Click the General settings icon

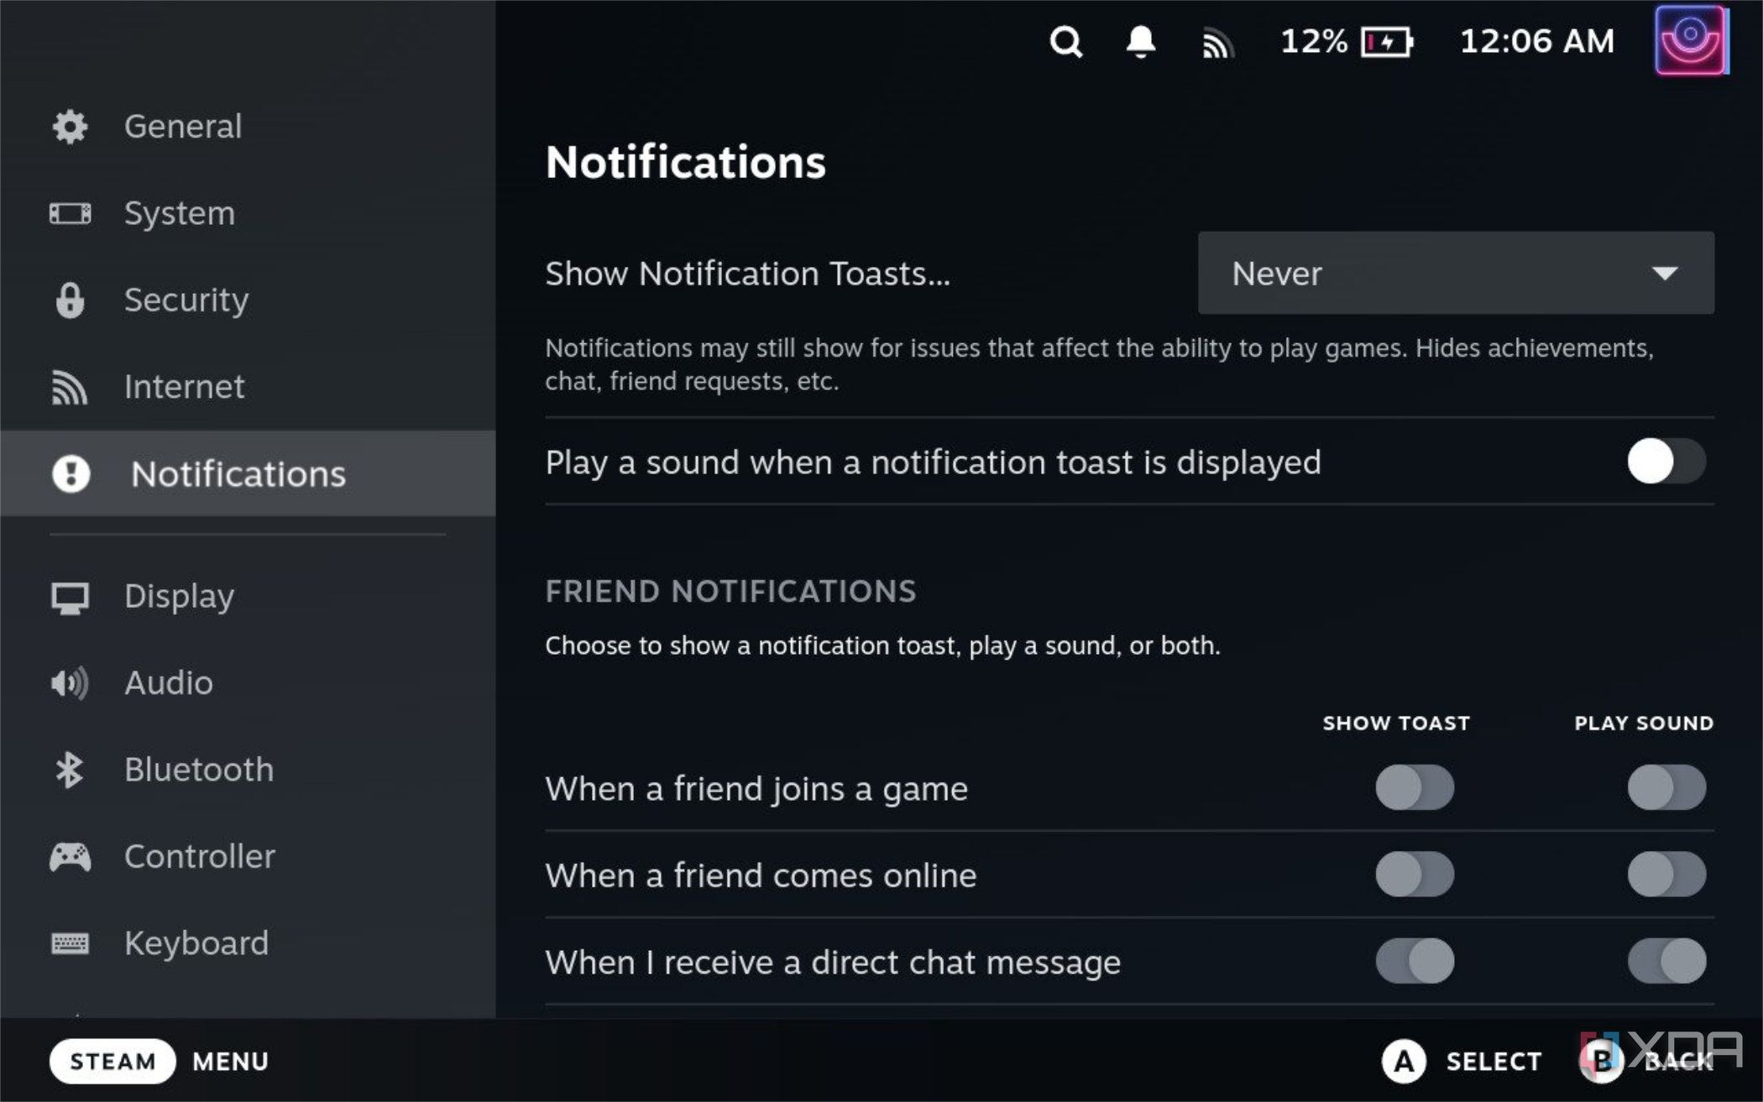click(70, 124)
